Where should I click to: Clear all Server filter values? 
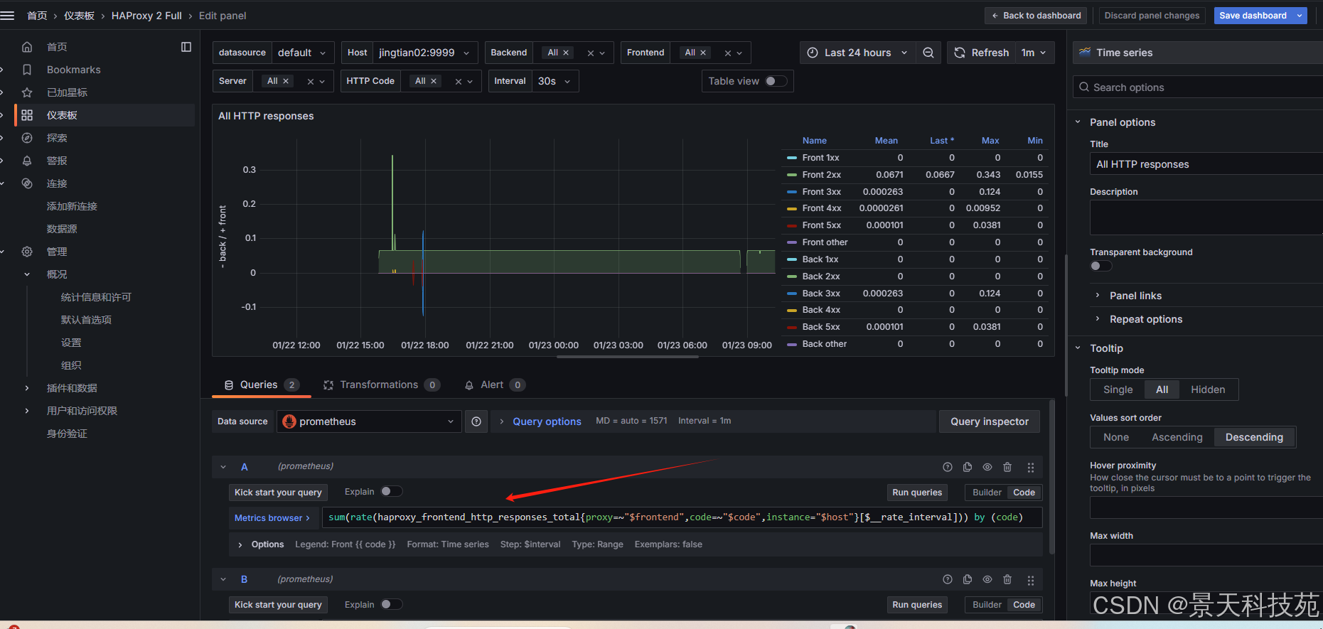tap(311, 82)
